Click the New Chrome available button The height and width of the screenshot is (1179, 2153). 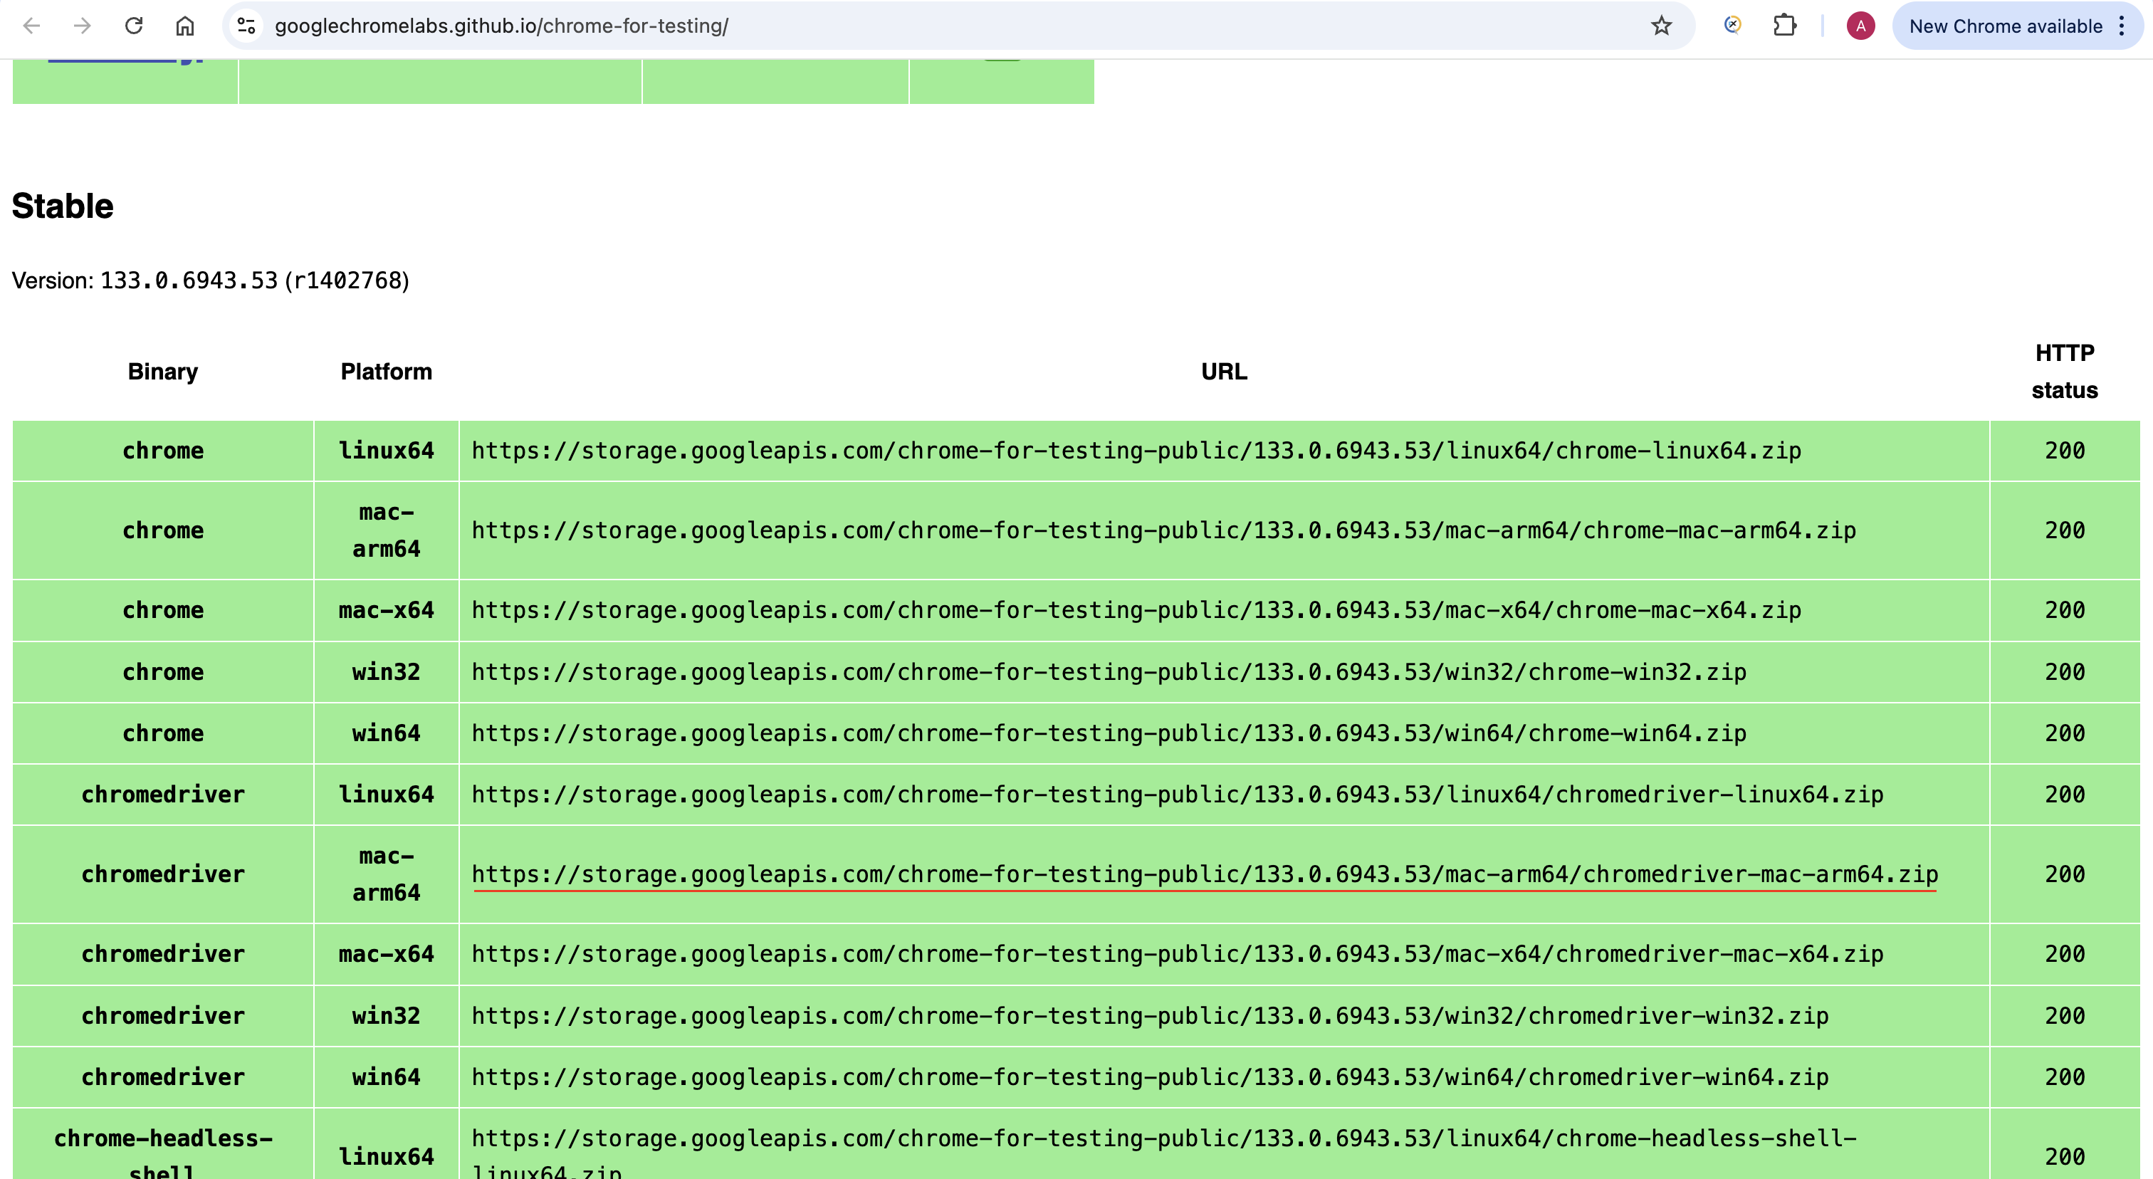pos(2004,26)
